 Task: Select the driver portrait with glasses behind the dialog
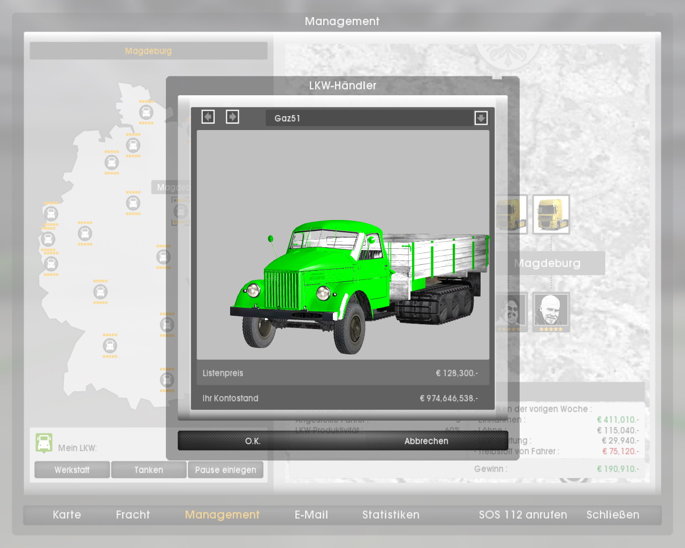(x=512, y=312)
